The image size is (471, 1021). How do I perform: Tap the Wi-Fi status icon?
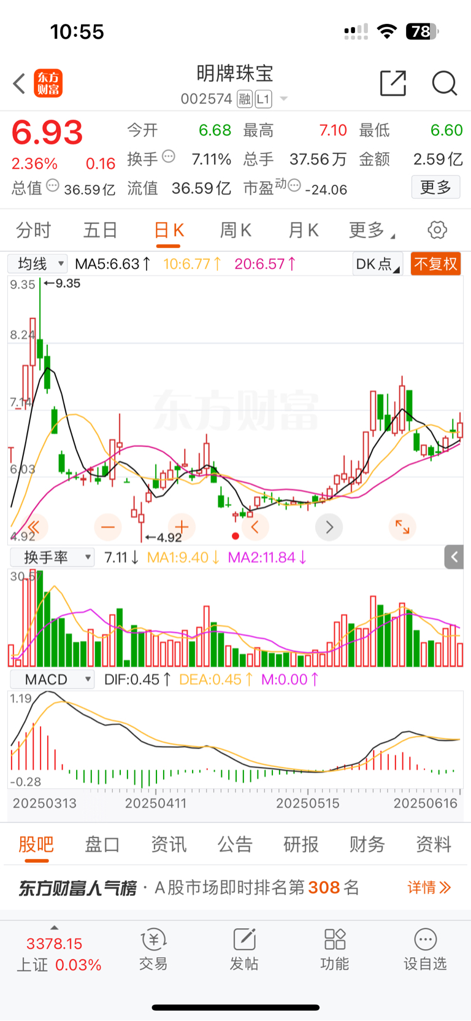[386, 31]
